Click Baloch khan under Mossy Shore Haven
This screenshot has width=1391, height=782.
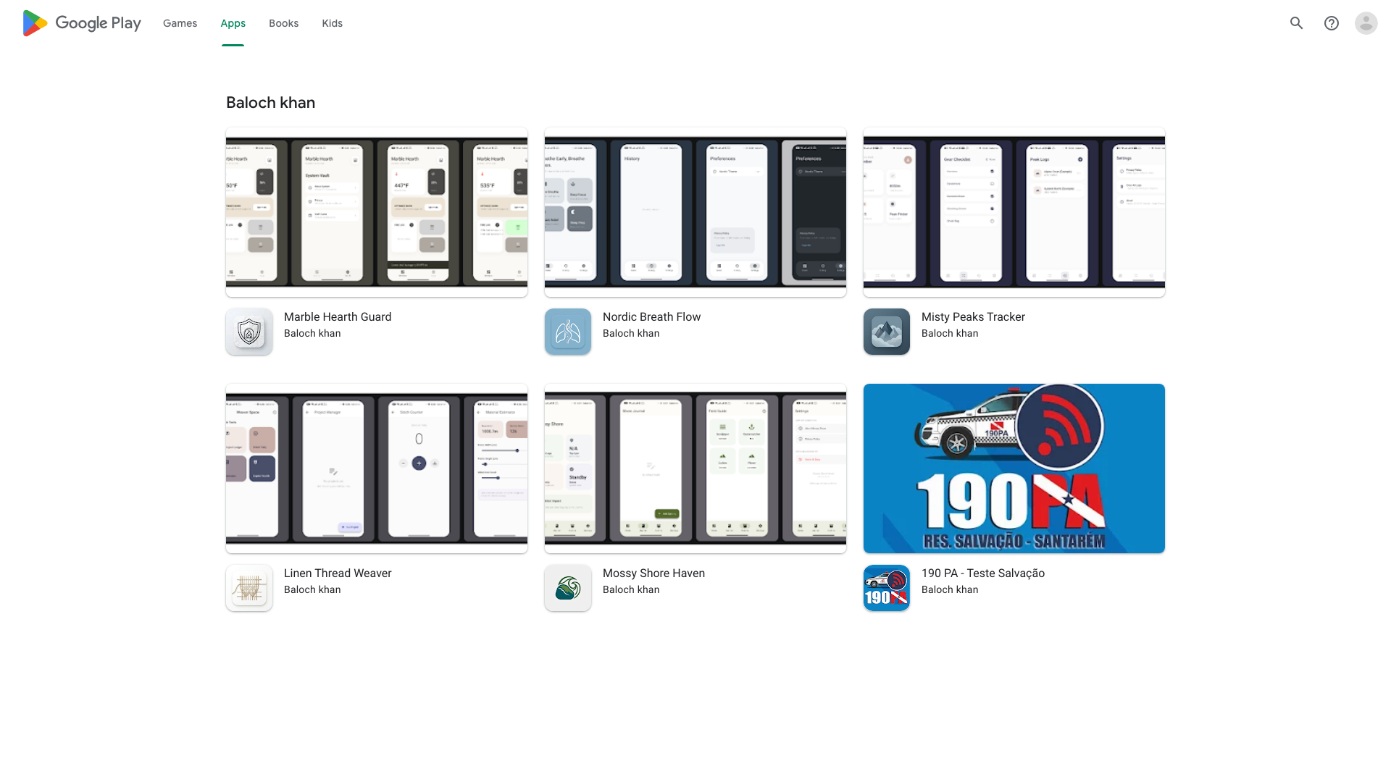(631, 589)
